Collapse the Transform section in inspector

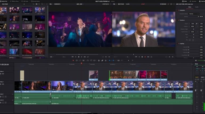point(182,20)
